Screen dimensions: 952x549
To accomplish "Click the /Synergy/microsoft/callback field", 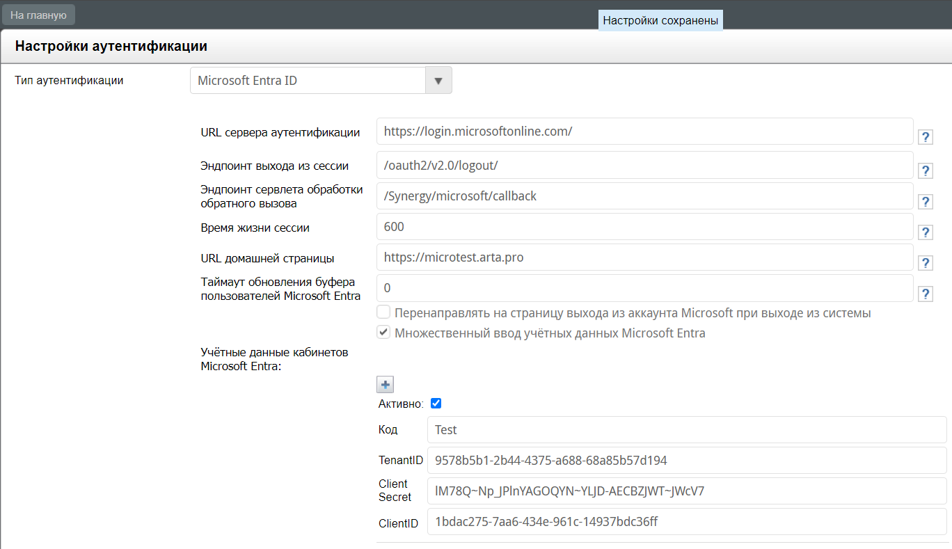I will (644, 196).
